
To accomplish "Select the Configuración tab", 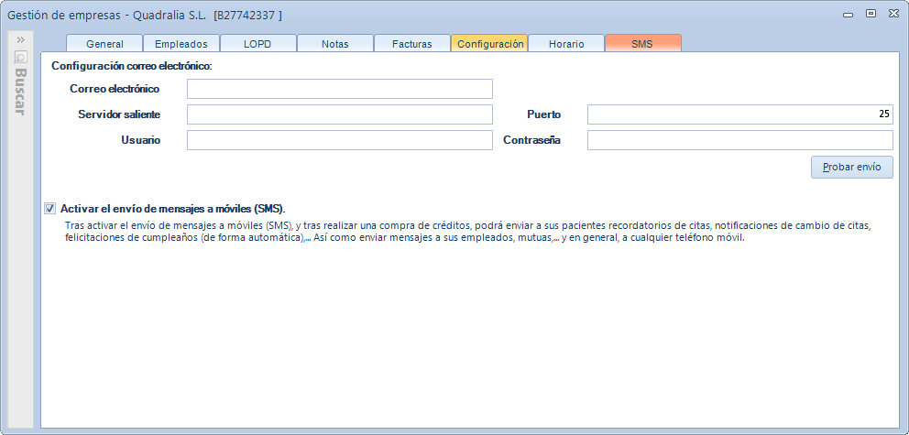I will click(489, 44).
